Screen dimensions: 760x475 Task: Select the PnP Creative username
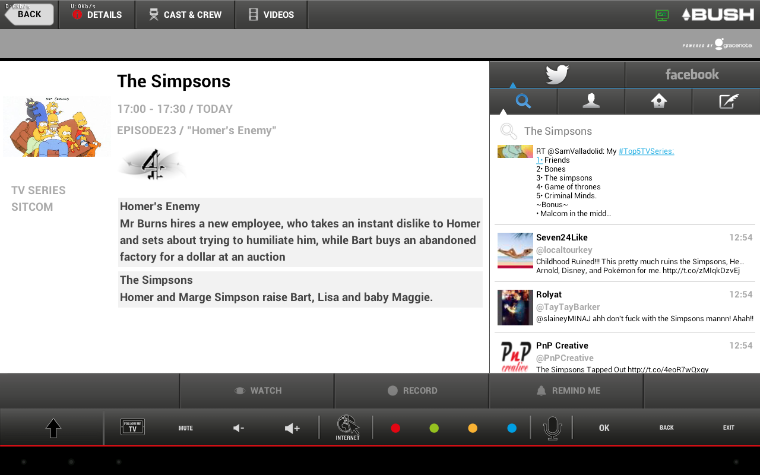[562, 346]
